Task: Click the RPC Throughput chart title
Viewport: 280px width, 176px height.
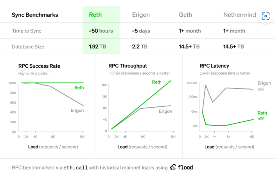Action: click(x=127, y=66)
